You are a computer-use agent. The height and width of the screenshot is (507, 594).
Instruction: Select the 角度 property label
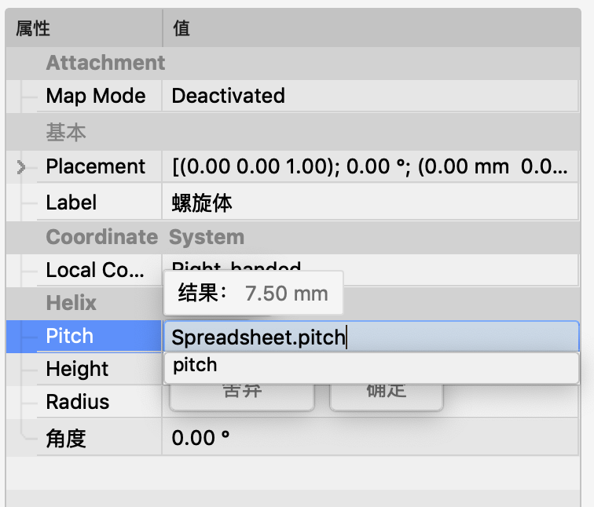(x=66, y=438)
